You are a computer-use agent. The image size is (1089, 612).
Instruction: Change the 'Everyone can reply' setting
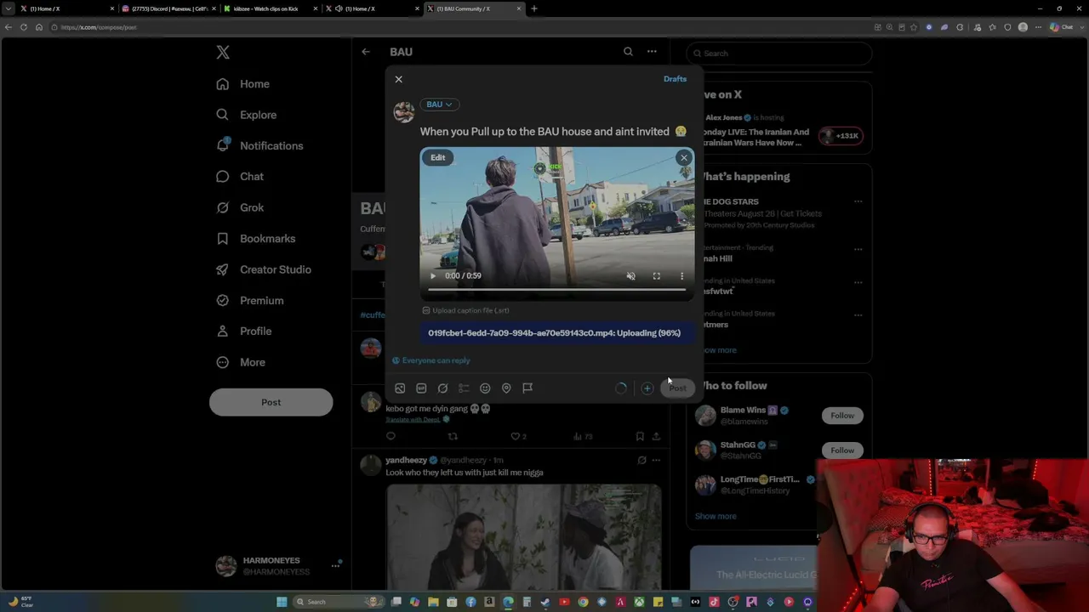tap(431, 360)
